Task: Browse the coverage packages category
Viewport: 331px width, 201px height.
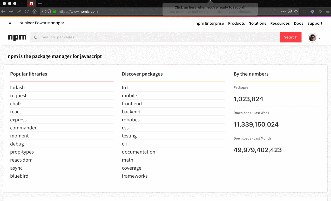Action: point(132,168)
